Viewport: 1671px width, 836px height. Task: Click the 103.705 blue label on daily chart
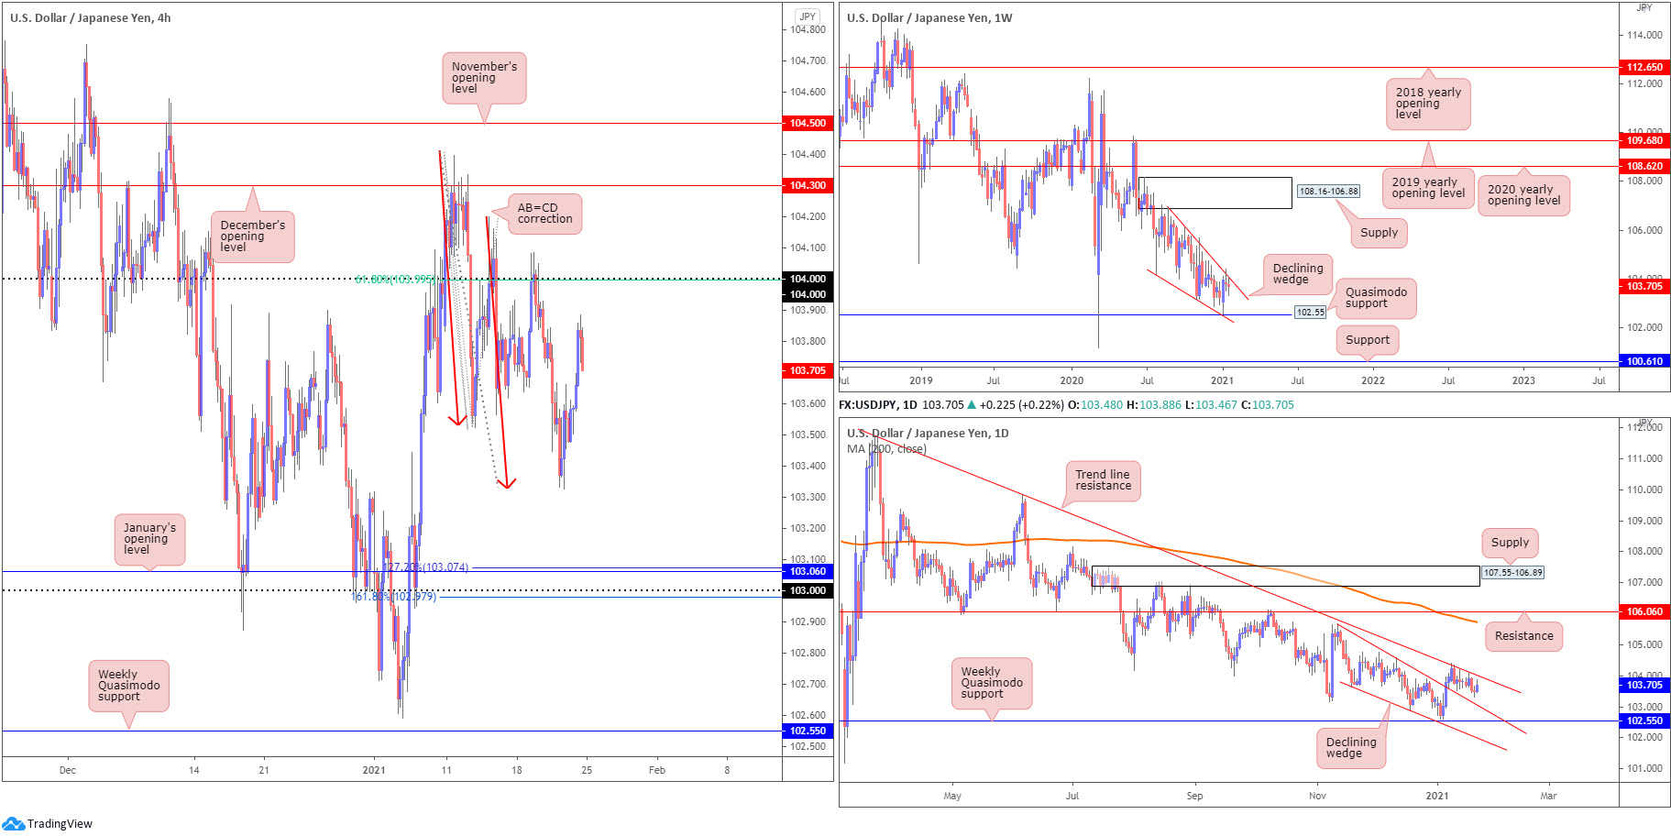[x=1644, y=685]
